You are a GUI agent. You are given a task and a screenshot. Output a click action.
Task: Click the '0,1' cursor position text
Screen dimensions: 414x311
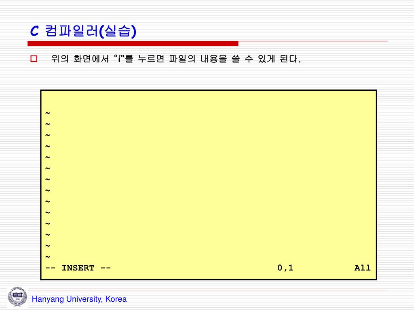tap(285, 268)
